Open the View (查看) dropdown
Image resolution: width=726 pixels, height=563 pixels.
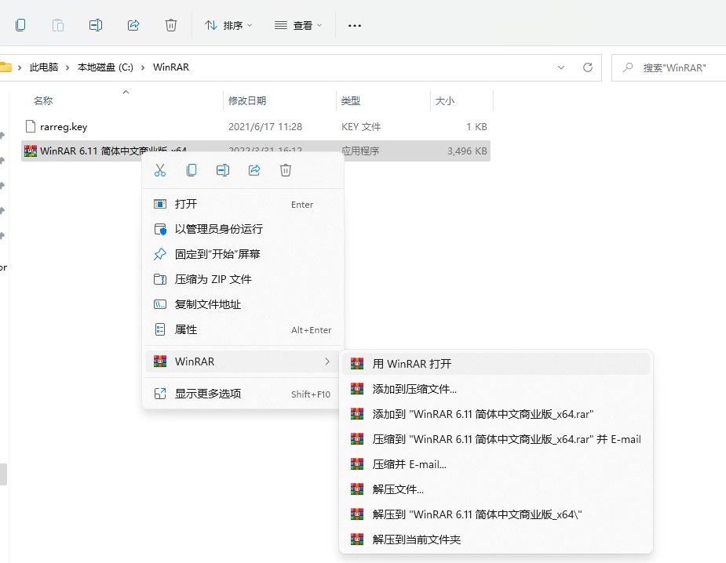click(298, 25)
